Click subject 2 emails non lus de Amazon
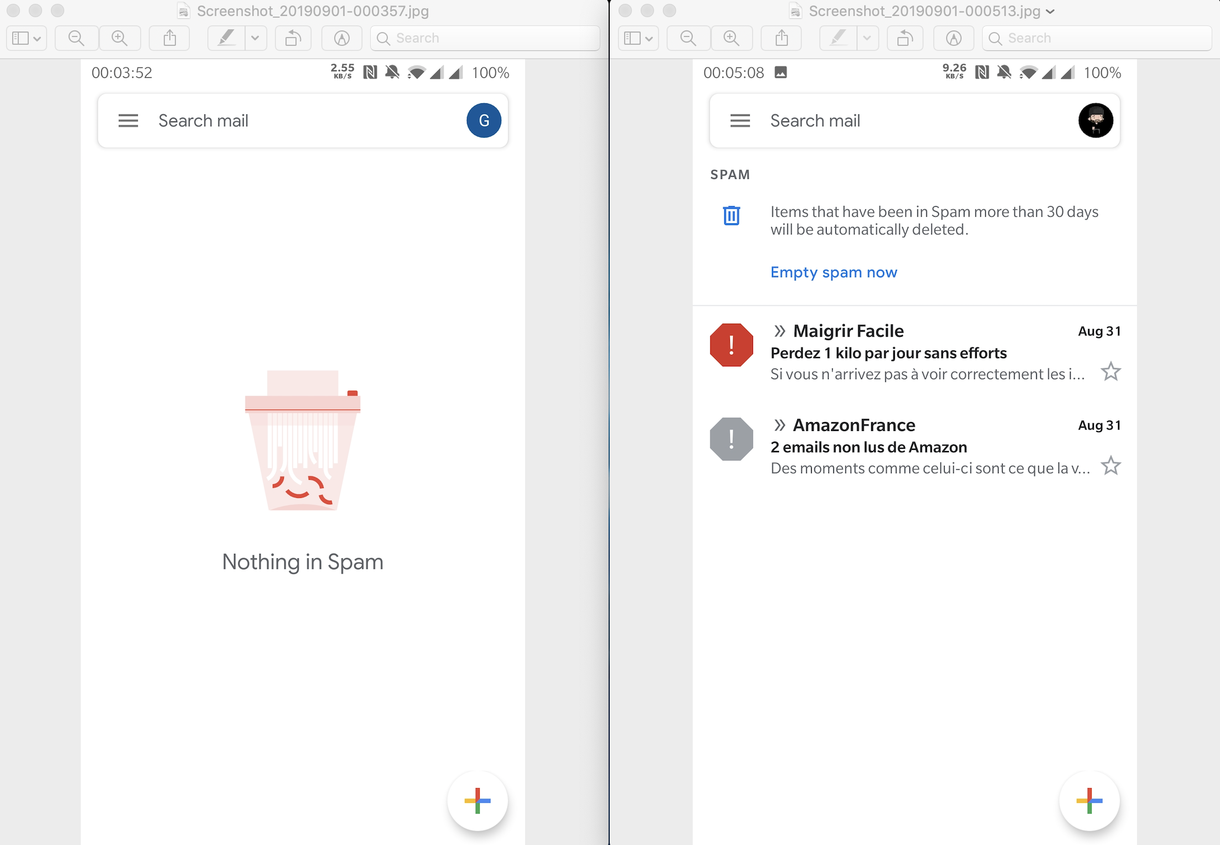The image size is (1220, 845). click(x=869, y=447)
